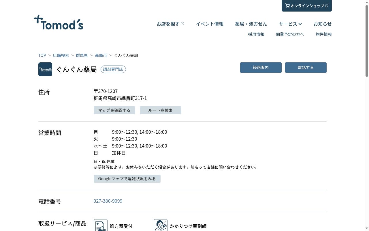This screenshot has width=369, height=231.
Task: Go to 店舗検索 breadcrumb link
Action: pos(61,55)
